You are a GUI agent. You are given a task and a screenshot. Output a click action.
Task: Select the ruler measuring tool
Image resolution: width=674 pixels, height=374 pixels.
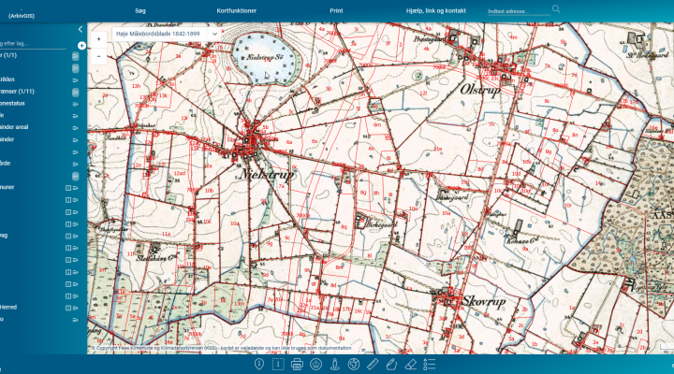373,364
